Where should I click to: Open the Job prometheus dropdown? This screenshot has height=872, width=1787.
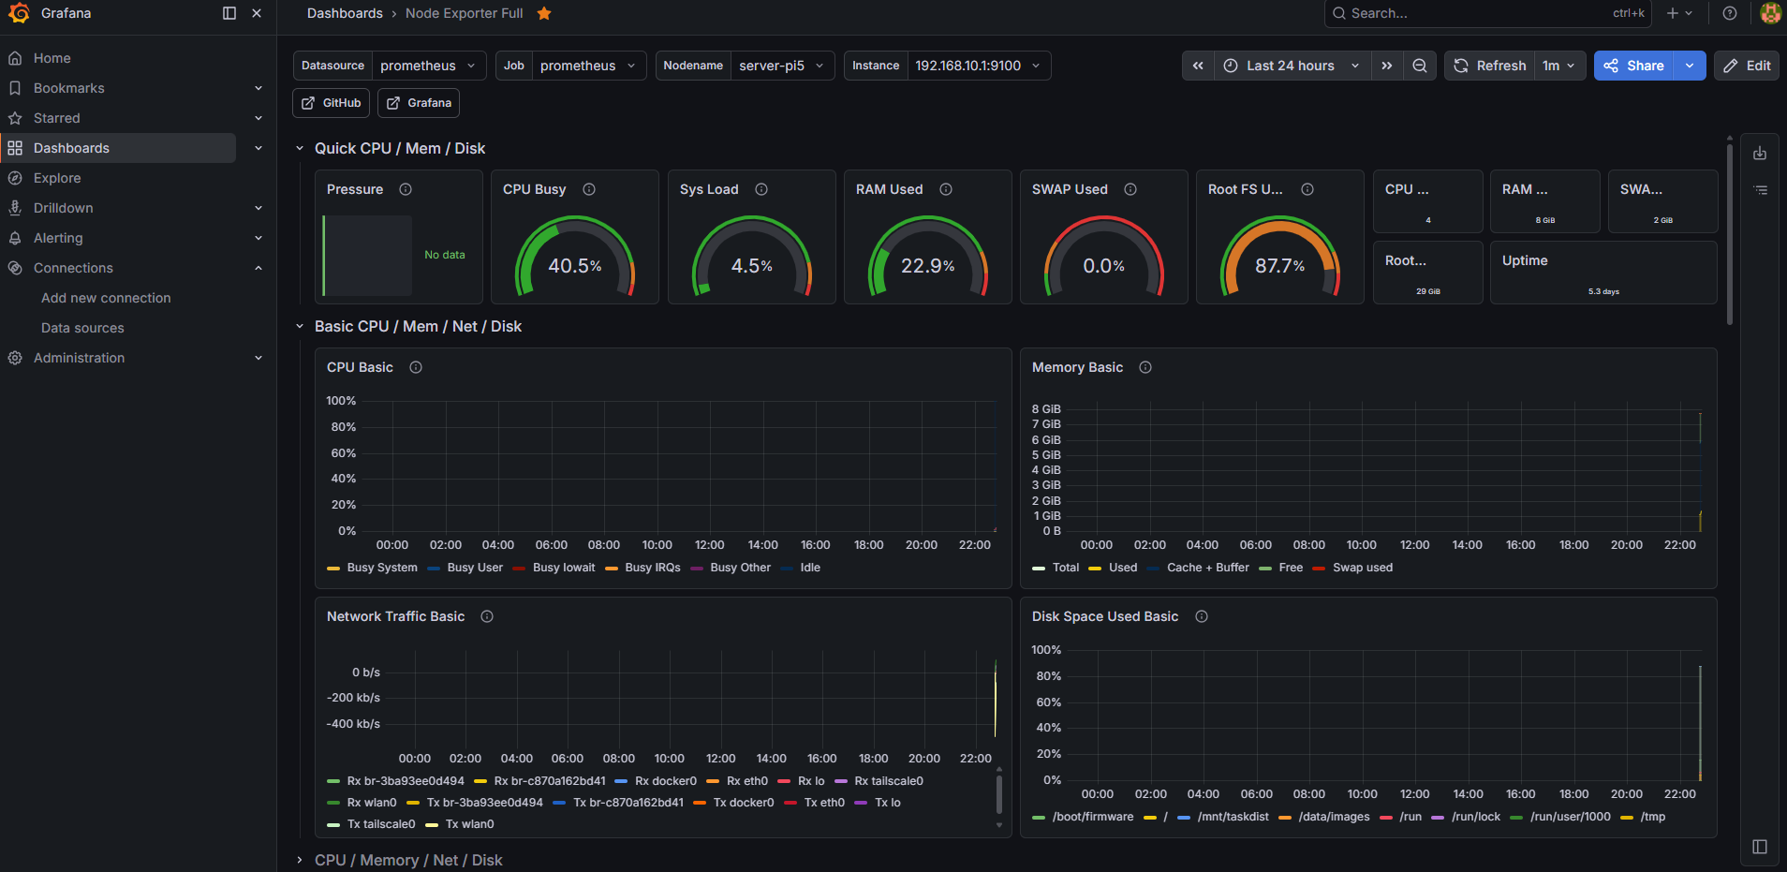pyautogui.click(x=589, y=66)
